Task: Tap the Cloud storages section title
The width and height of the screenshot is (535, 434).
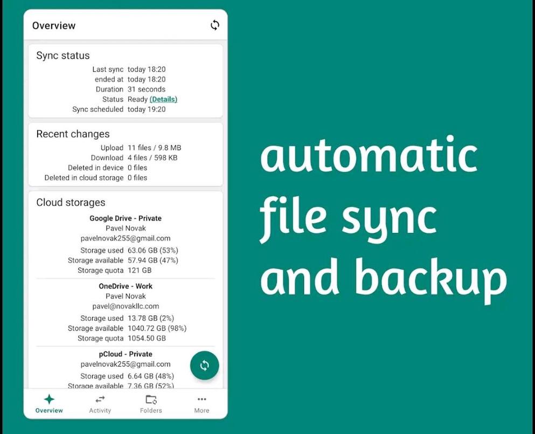Action: coord(71,203)
